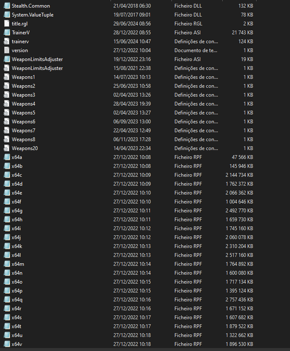Click the Weapons20 config gear icon
This screenshot has height=351, width=290.
click(7, 148)
